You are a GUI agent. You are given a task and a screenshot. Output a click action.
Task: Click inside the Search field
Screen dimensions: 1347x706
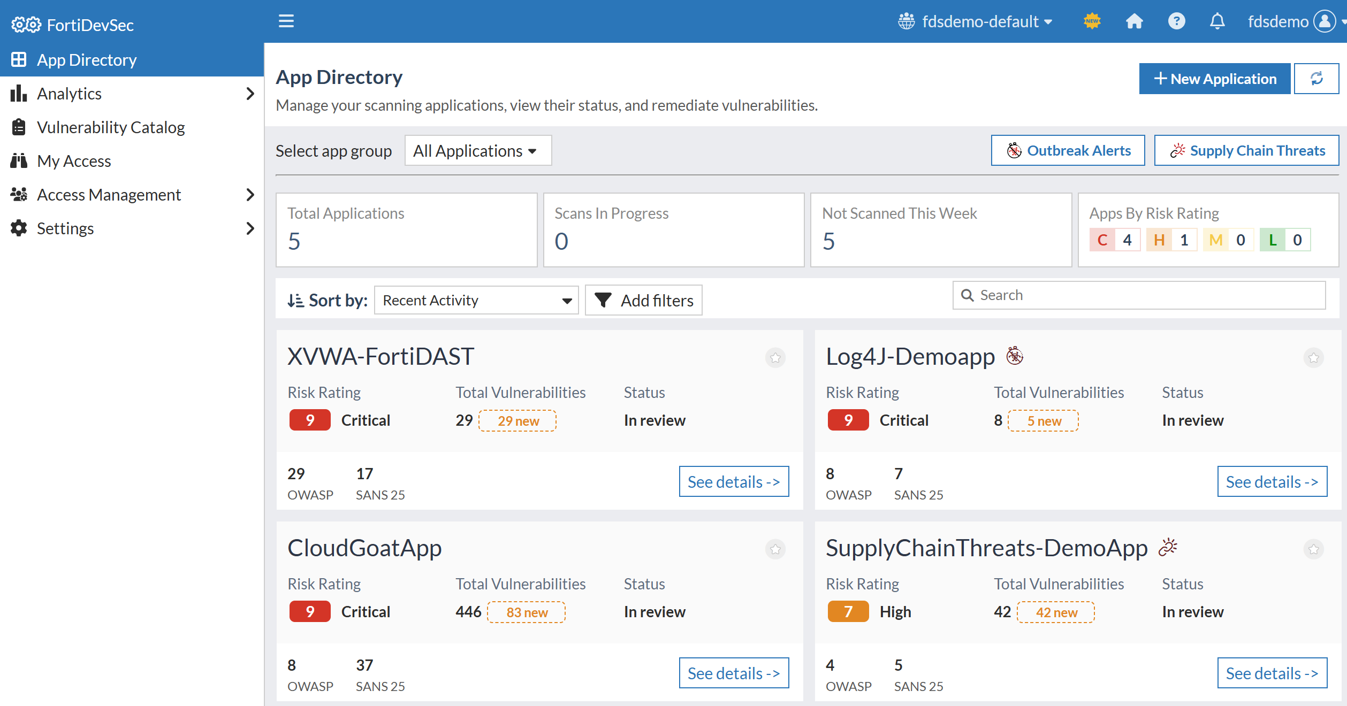point(1139,295)
